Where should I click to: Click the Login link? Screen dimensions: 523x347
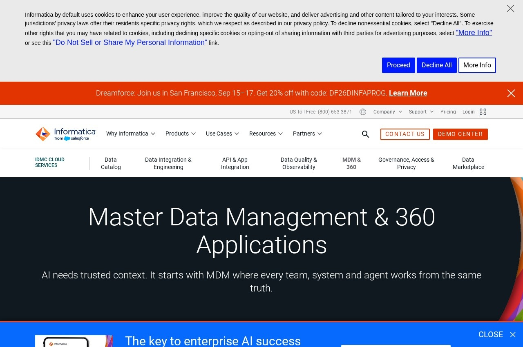(469, 112)
